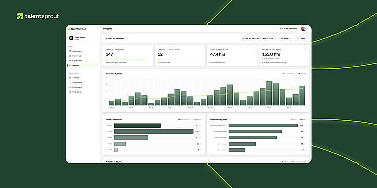Click the Help Center icon
The width and height of the screenshot is (377, 188).
[x=70, y=92]
